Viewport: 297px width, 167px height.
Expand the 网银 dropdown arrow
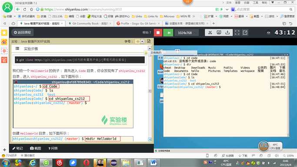(x=231, y=17)
